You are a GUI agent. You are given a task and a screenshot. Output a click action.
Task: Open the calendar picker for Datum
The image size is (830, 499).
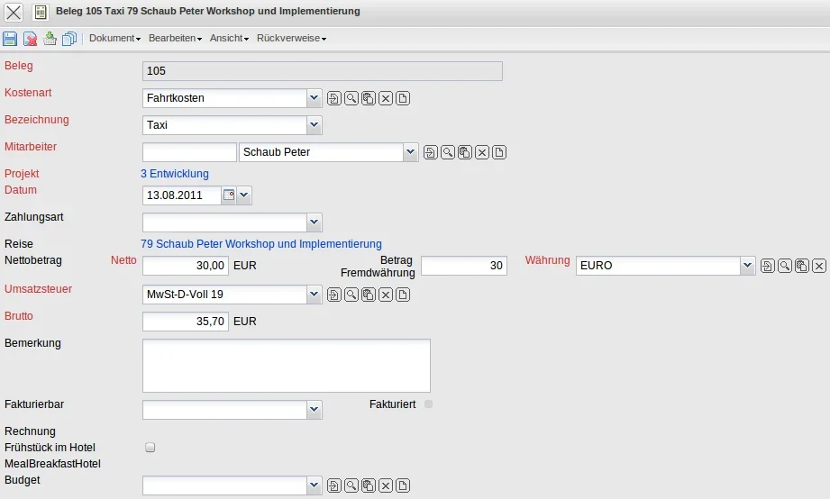[229, 195]
